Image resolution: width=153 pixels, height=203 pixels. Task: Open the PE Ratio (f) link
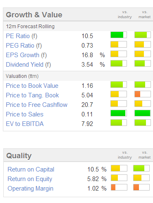[x=22, y=36]
